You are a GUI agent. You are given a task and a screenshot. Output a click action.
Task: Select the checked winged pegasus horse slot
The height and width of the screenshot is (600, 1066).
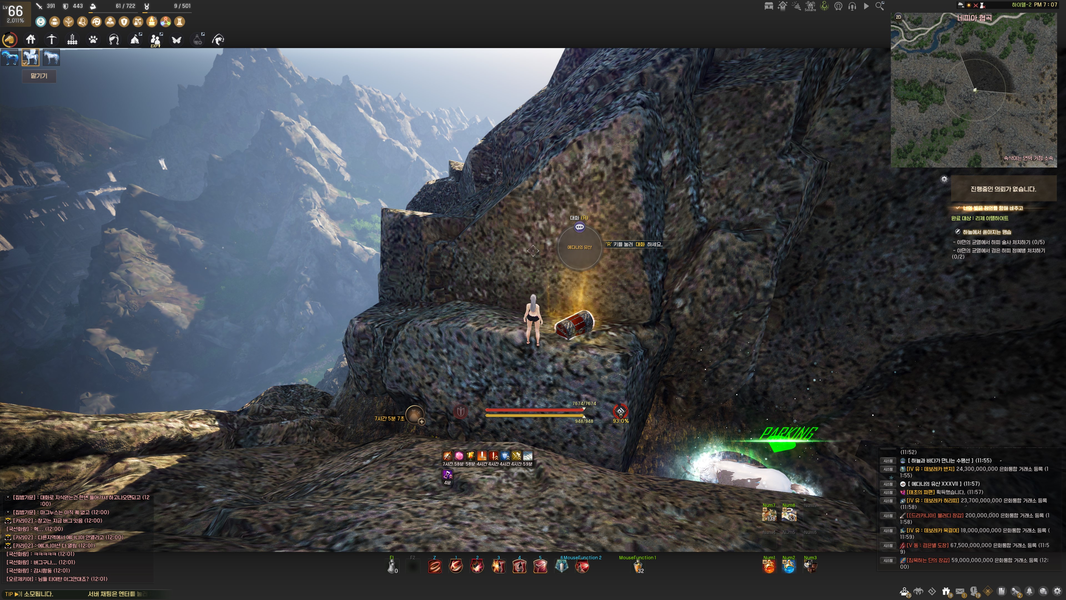click(31, 57)
